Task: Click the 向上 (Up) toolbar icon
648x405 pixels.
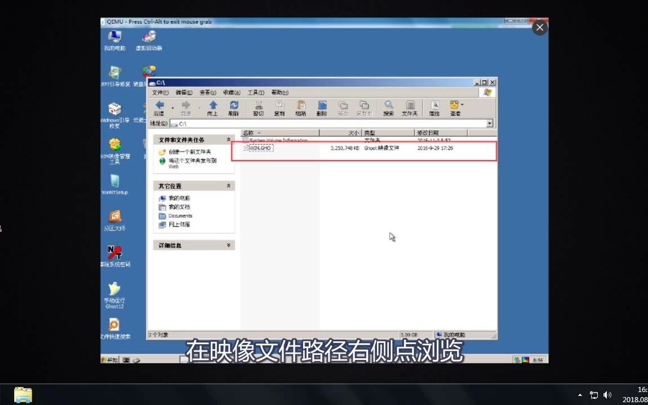Action: [x=213, y=107]
